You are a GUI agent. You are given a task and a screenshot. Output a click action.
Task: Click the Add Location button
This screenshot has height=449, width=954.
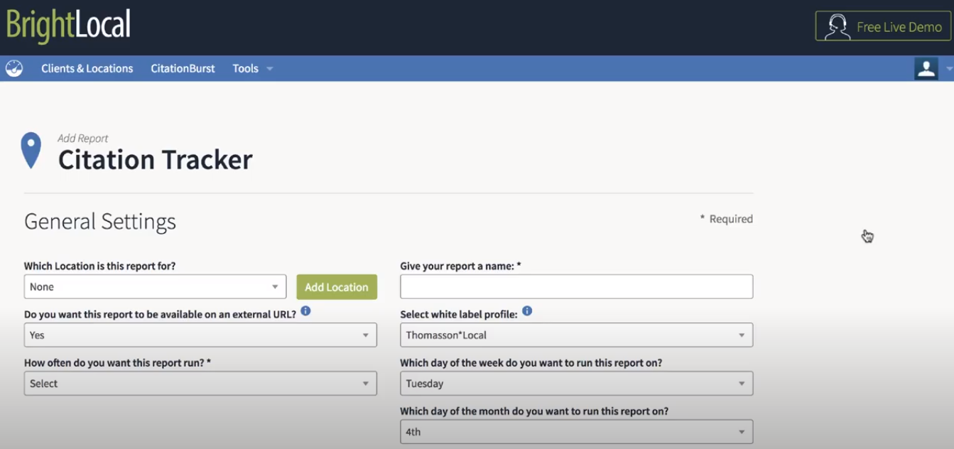tap(337, 287)
